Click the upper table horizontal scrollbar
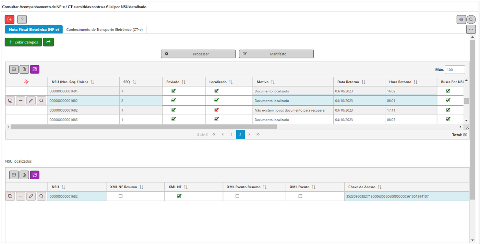Viewport: 480px width, 244px height. tap(144, 127)
